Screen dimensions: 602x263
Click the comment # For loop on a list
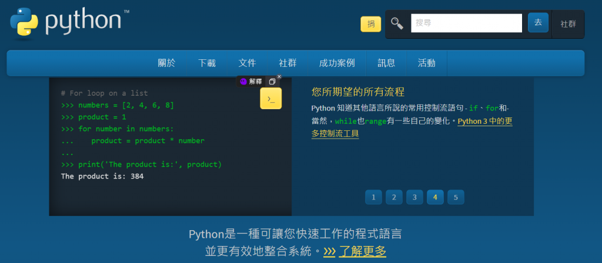click(105, 93)
